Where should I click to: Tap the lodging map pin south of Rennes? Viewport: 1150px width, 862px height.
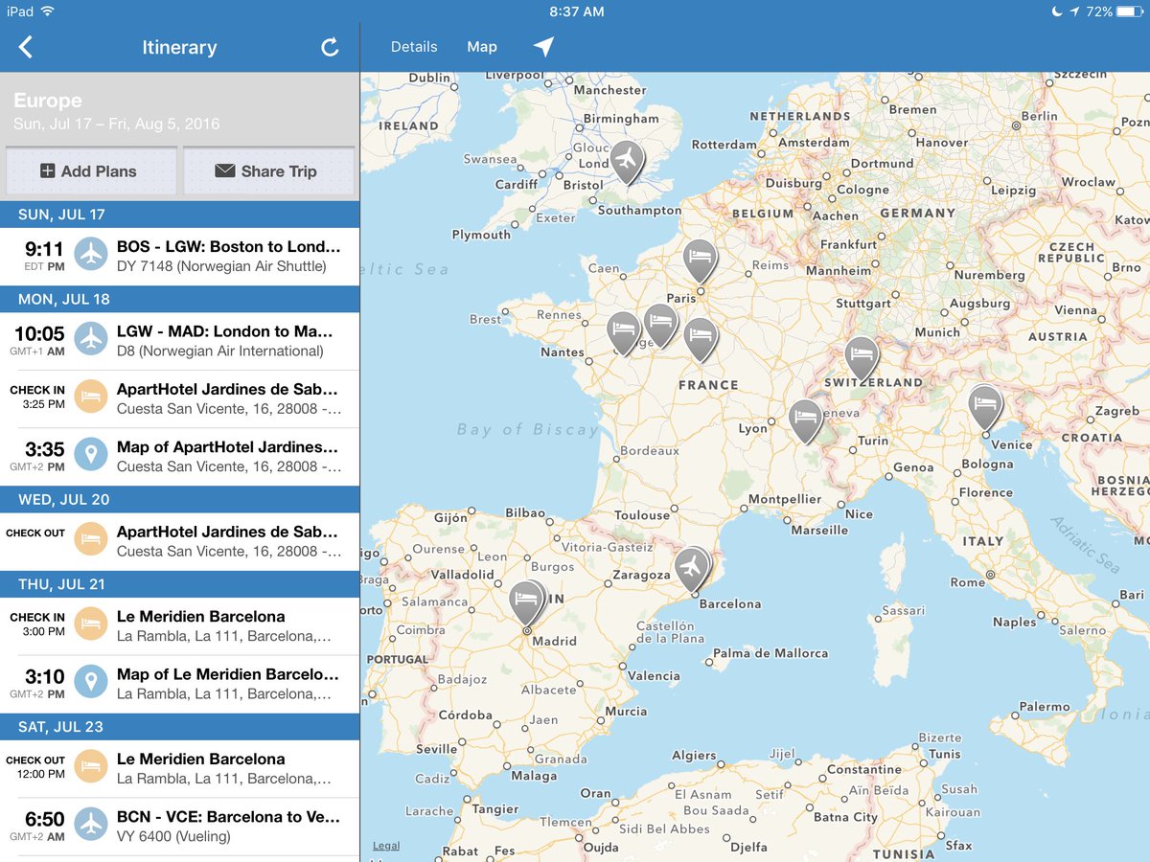tap(624, 332)
